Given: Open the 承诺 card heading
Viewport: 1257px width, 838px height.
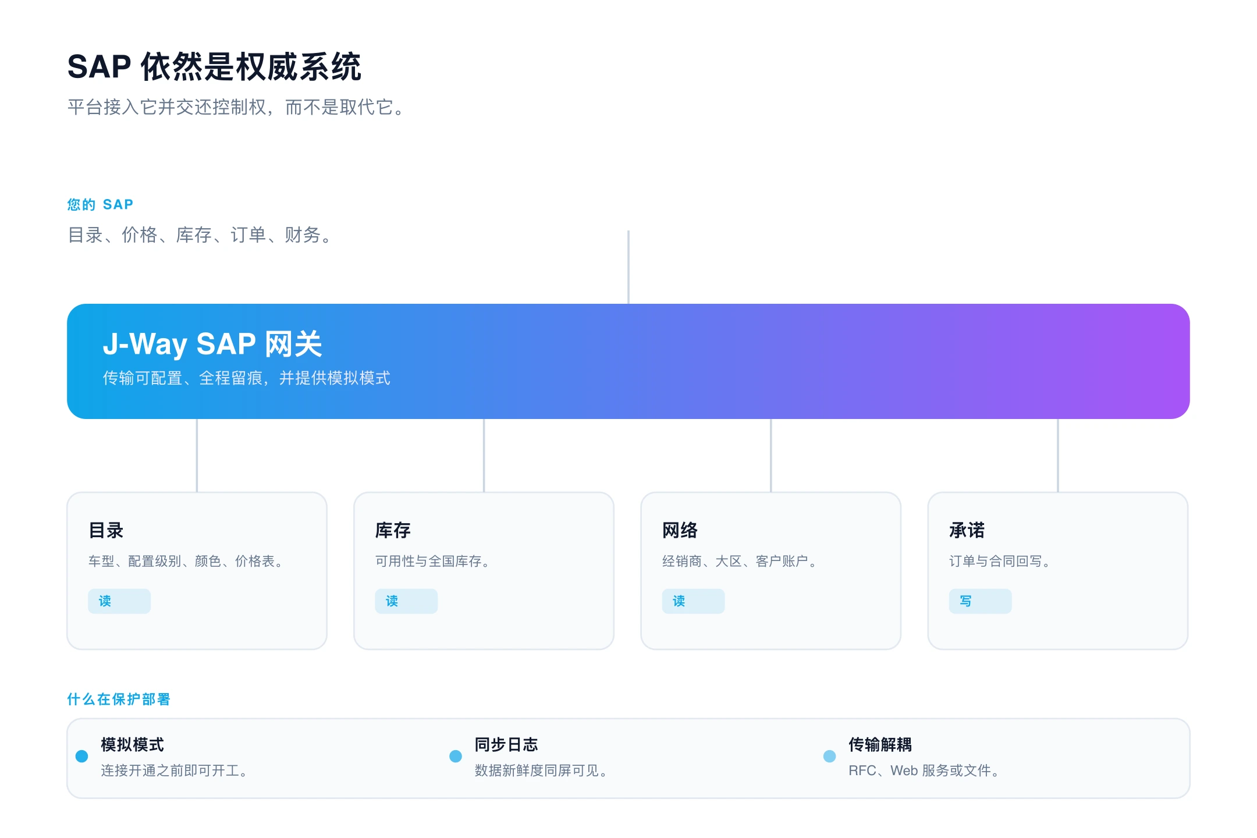Looking at the screenshot, I should pyautogui.click(x=967, y=530).
